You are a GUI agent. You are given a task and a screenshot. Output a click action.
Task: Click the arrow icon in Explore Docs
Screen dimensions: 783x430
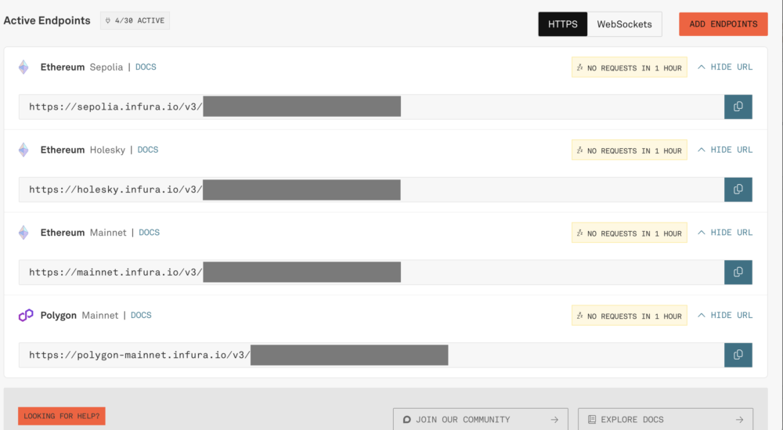(x=739, y=420)
